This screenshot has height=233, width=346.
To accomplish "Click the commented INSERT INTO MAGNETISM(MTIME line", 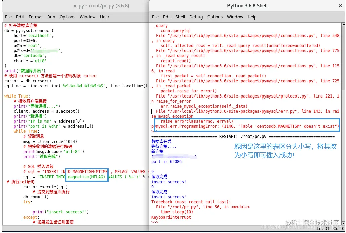I will point(86,171).
